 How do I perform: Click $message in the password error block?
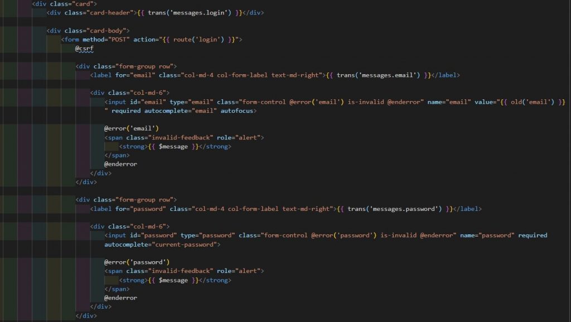[x=173, y=280]
